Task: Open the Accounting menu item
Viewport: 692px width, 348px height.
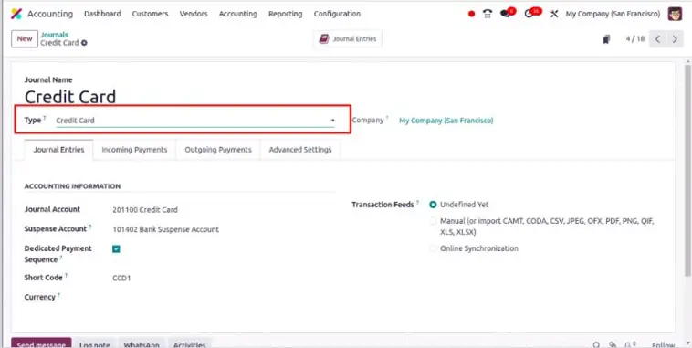Action: click(x=238, y=14)
